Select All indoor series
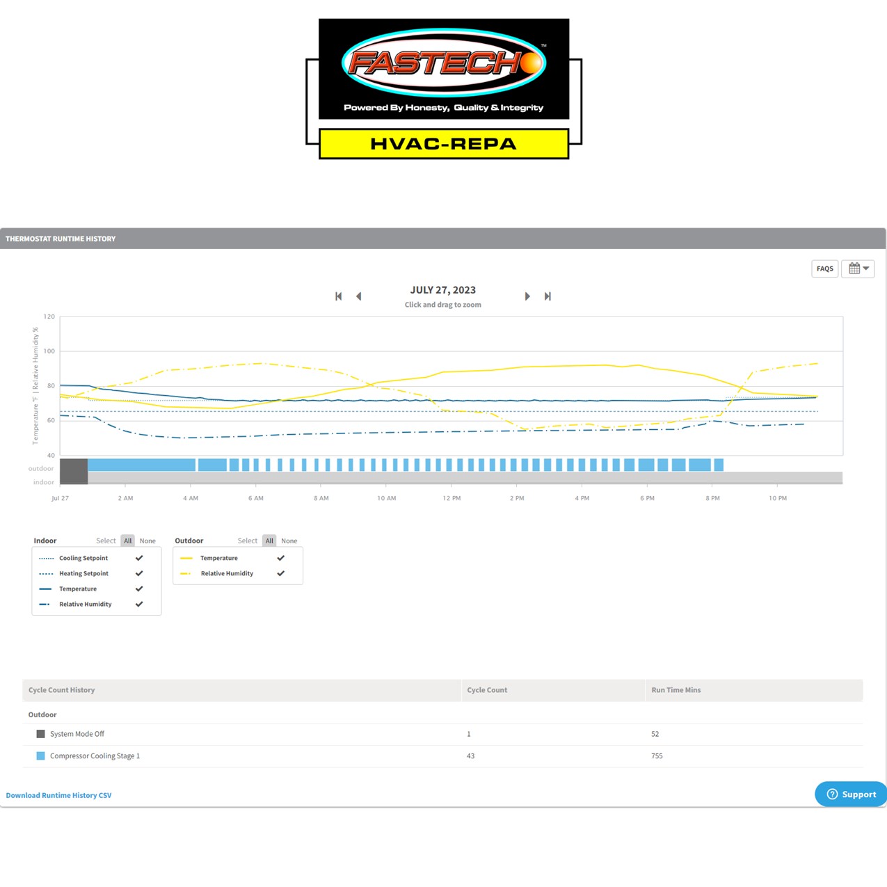Viewport: 887px width, 887px height. tap(128, 541)
